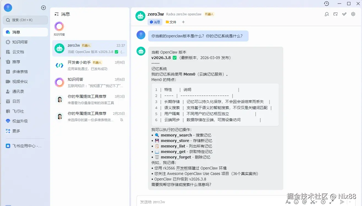The width and height of the screenshot is (362, 206).
Task: Click the sender avatar beside the question
Action: pos(141,35)
